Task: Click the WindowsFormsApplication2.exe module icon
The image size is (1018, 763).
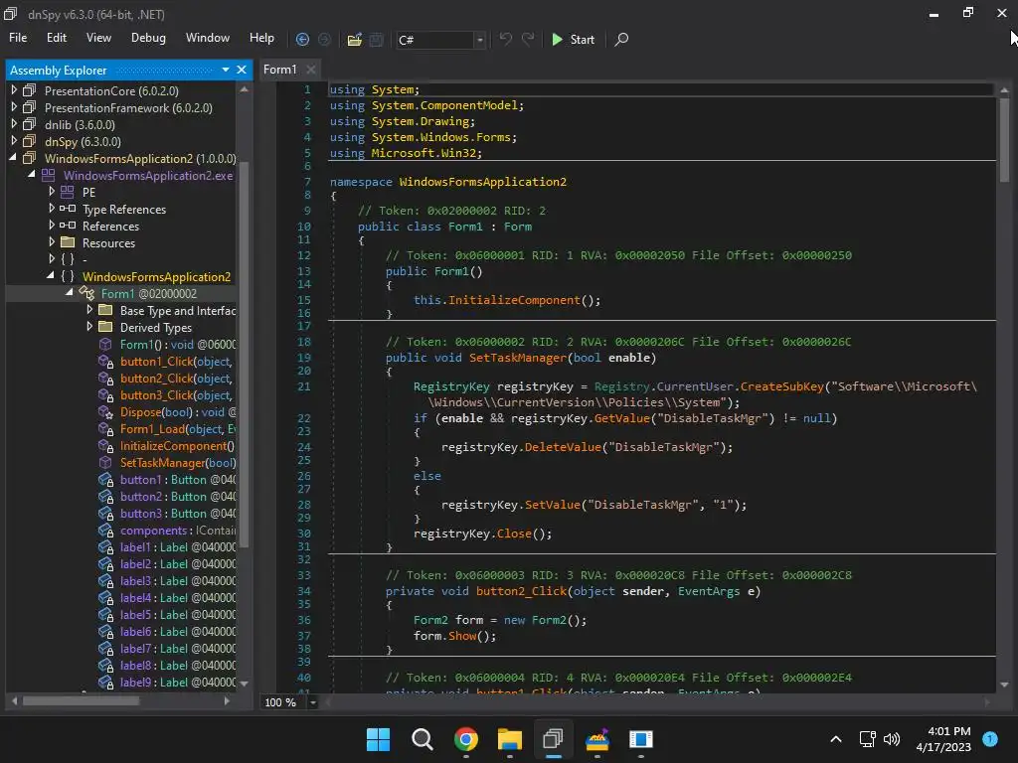Action: [x=48, y=175]
